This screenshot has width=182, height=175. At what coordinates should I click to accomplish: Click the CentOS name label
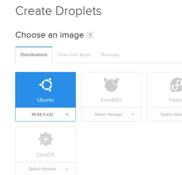46,155
